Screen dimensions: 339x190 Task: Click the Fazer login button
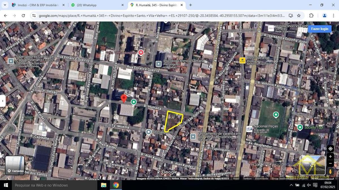(320, 29)
